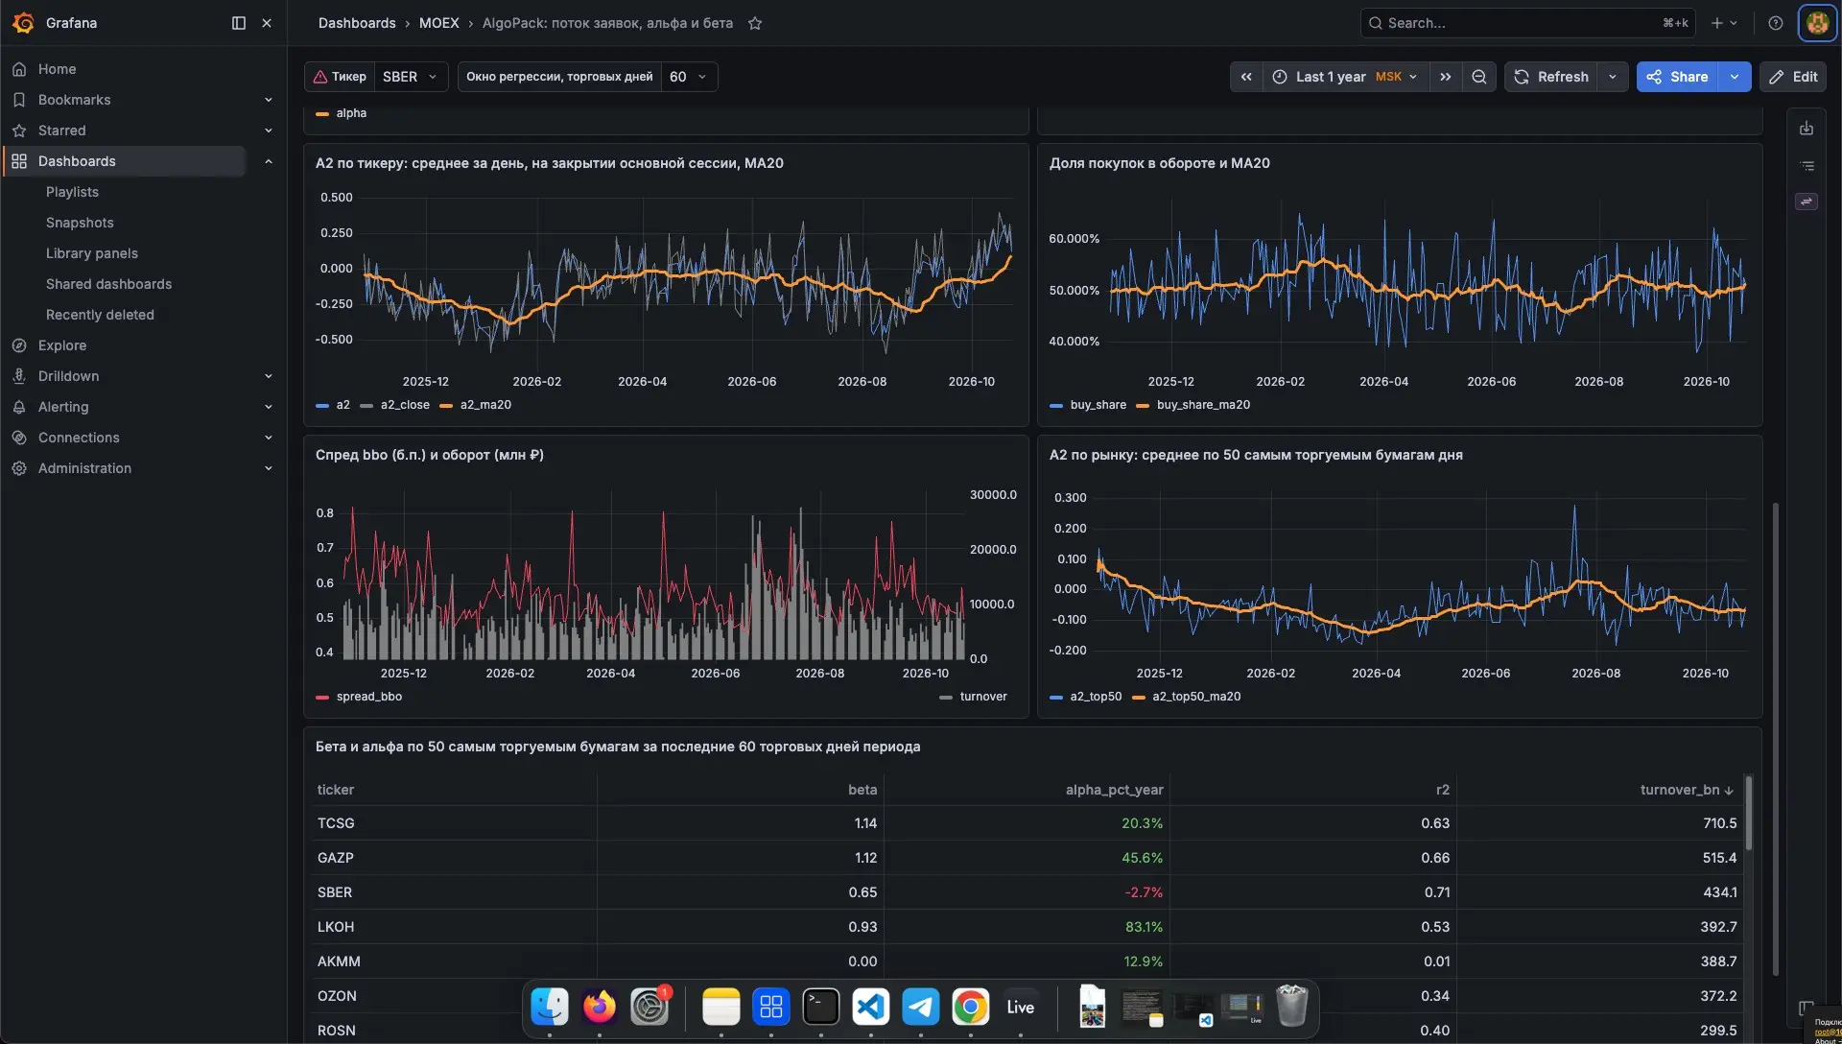Open the help menu icon
The height and width of the screenshot is (1044, 1842).
tap(1776, 23)
